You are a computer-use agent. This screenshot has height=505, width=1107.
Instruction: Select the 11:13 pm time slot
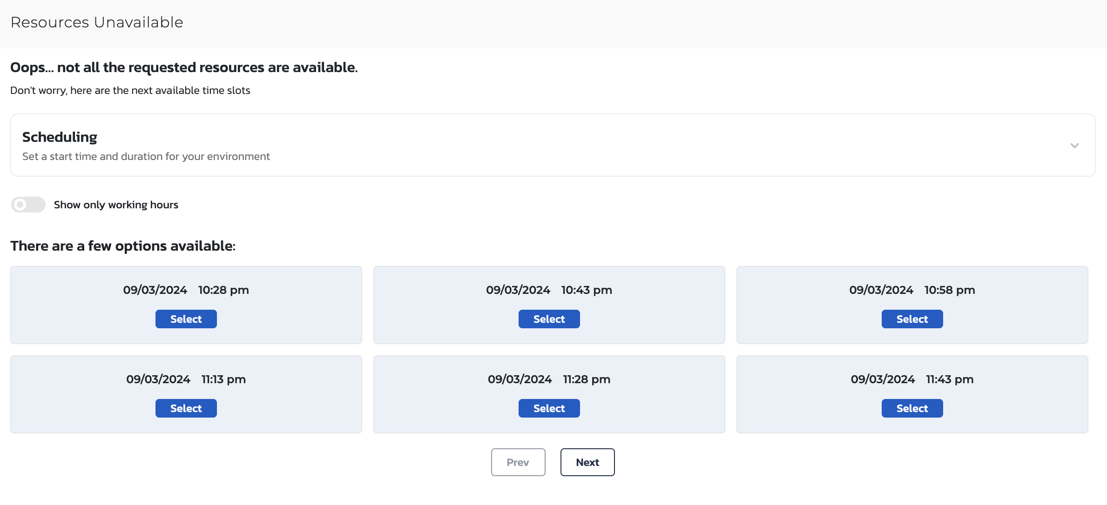click(186, 408)
